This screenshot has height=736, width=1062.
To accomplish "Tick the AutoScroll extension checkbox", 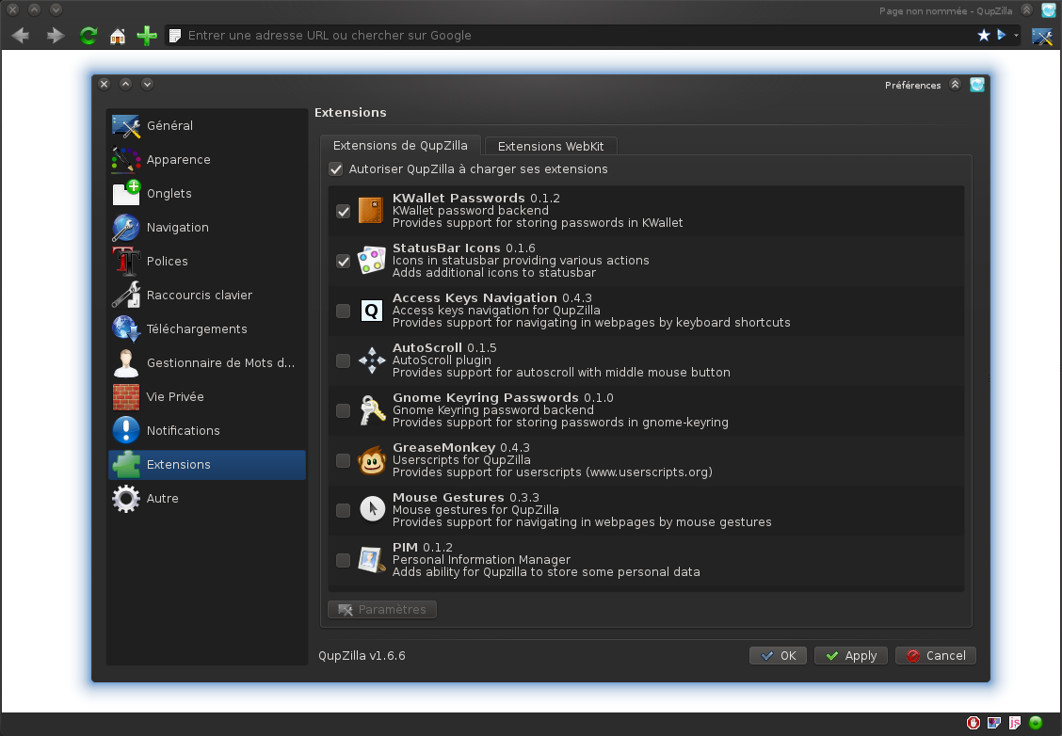I will pyautogui.click(x=344, y=360).
